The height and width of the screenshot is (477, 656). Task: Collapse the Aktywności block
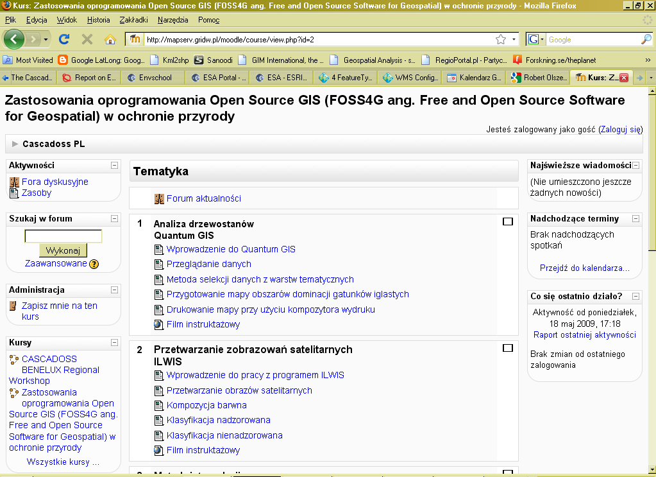point(114,166)
